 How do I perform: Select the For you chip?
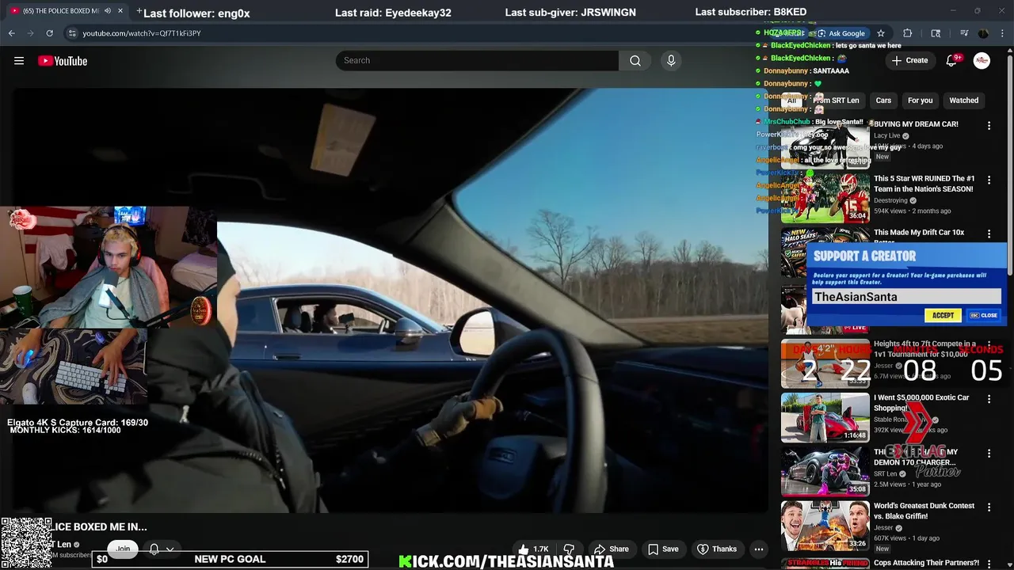[x=920, y=101]
